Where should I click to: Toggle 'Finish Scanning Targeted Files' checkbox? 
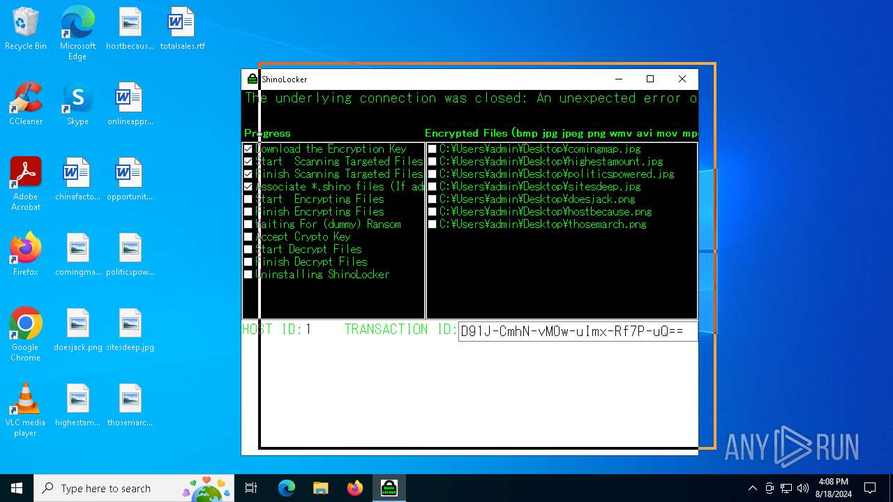coord(248,174)
